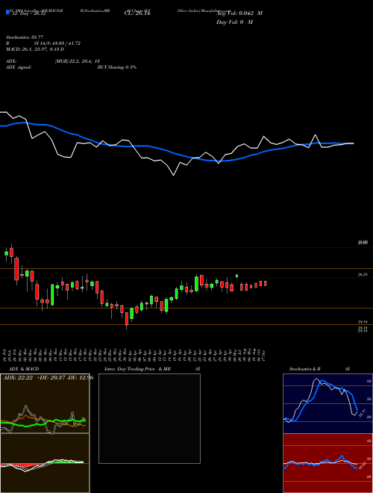Click the '26.55' price axis label
This screenshot has width=373, height=493.
tap(363, 274)
